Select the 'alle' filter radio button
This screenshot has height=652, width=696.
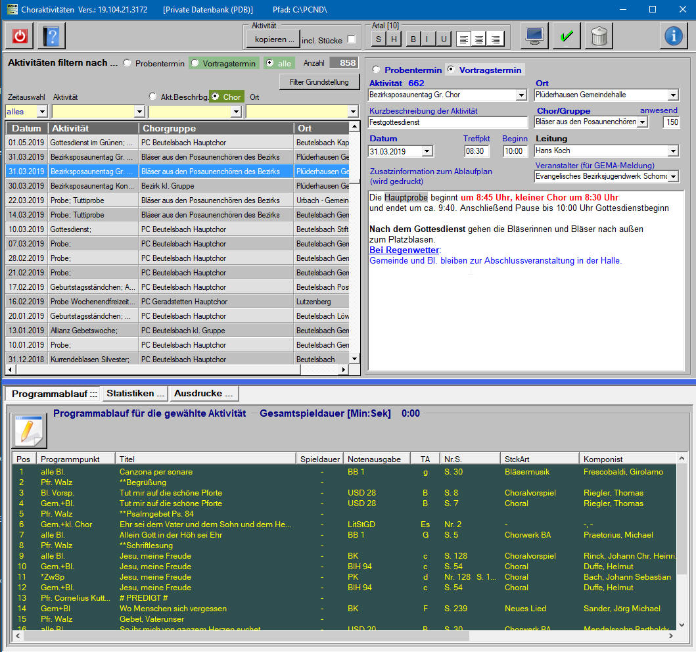click(x=269, y=63)
